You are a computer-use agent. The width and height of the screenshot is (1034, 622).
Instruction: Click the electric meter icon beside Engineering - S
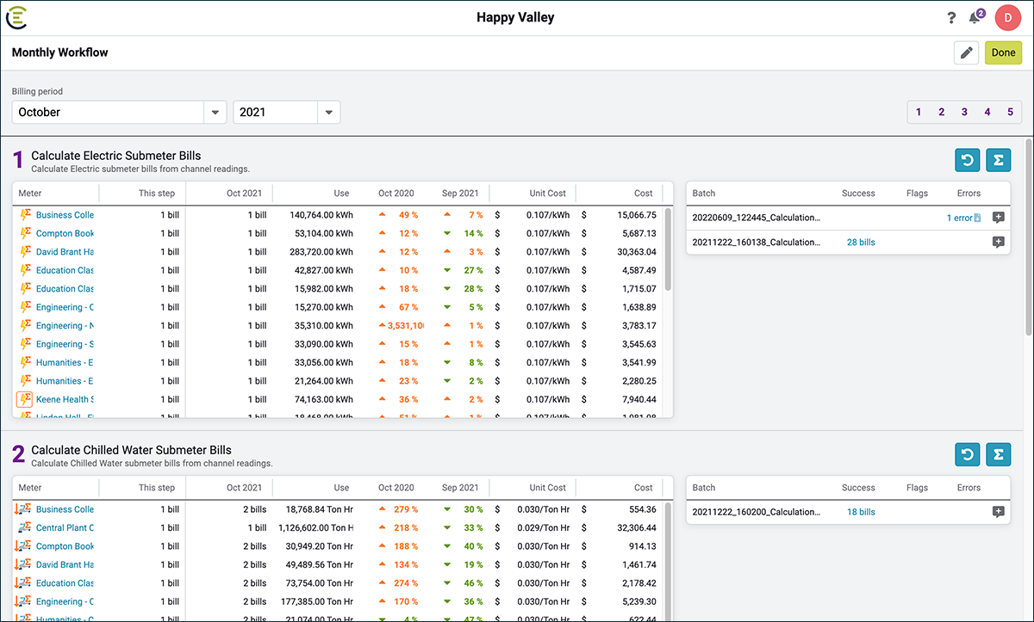25,344
